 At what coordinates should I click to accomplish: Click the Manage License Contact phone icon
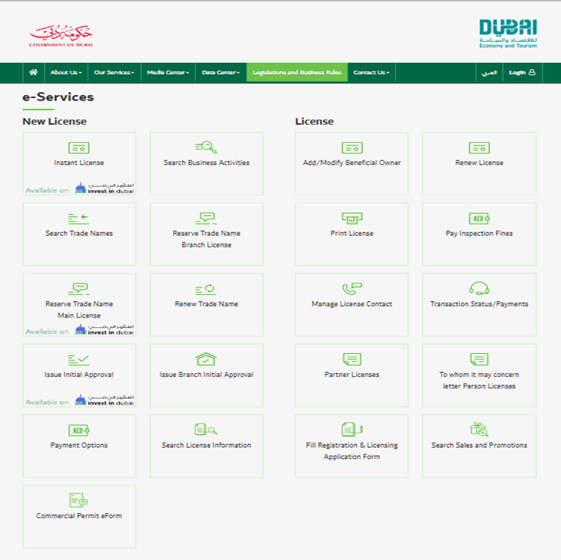point(352,289)
